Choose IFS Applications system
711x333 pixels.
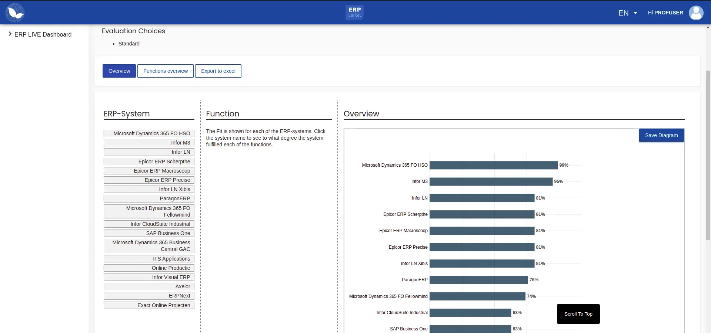(x=149, y=259)
